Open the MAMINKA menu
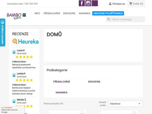Viewport: 152px width, 114px height. tap(85, 13)
